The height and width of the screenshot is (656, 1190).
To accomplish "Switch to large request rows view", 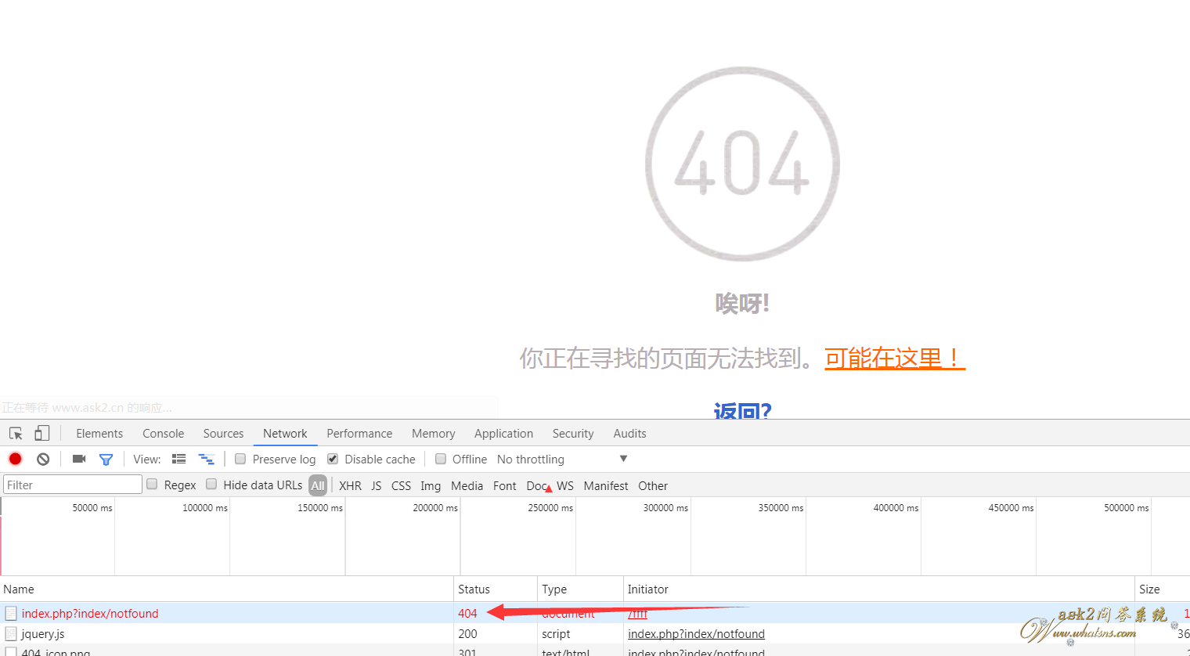I will click(x=179, y=460).
